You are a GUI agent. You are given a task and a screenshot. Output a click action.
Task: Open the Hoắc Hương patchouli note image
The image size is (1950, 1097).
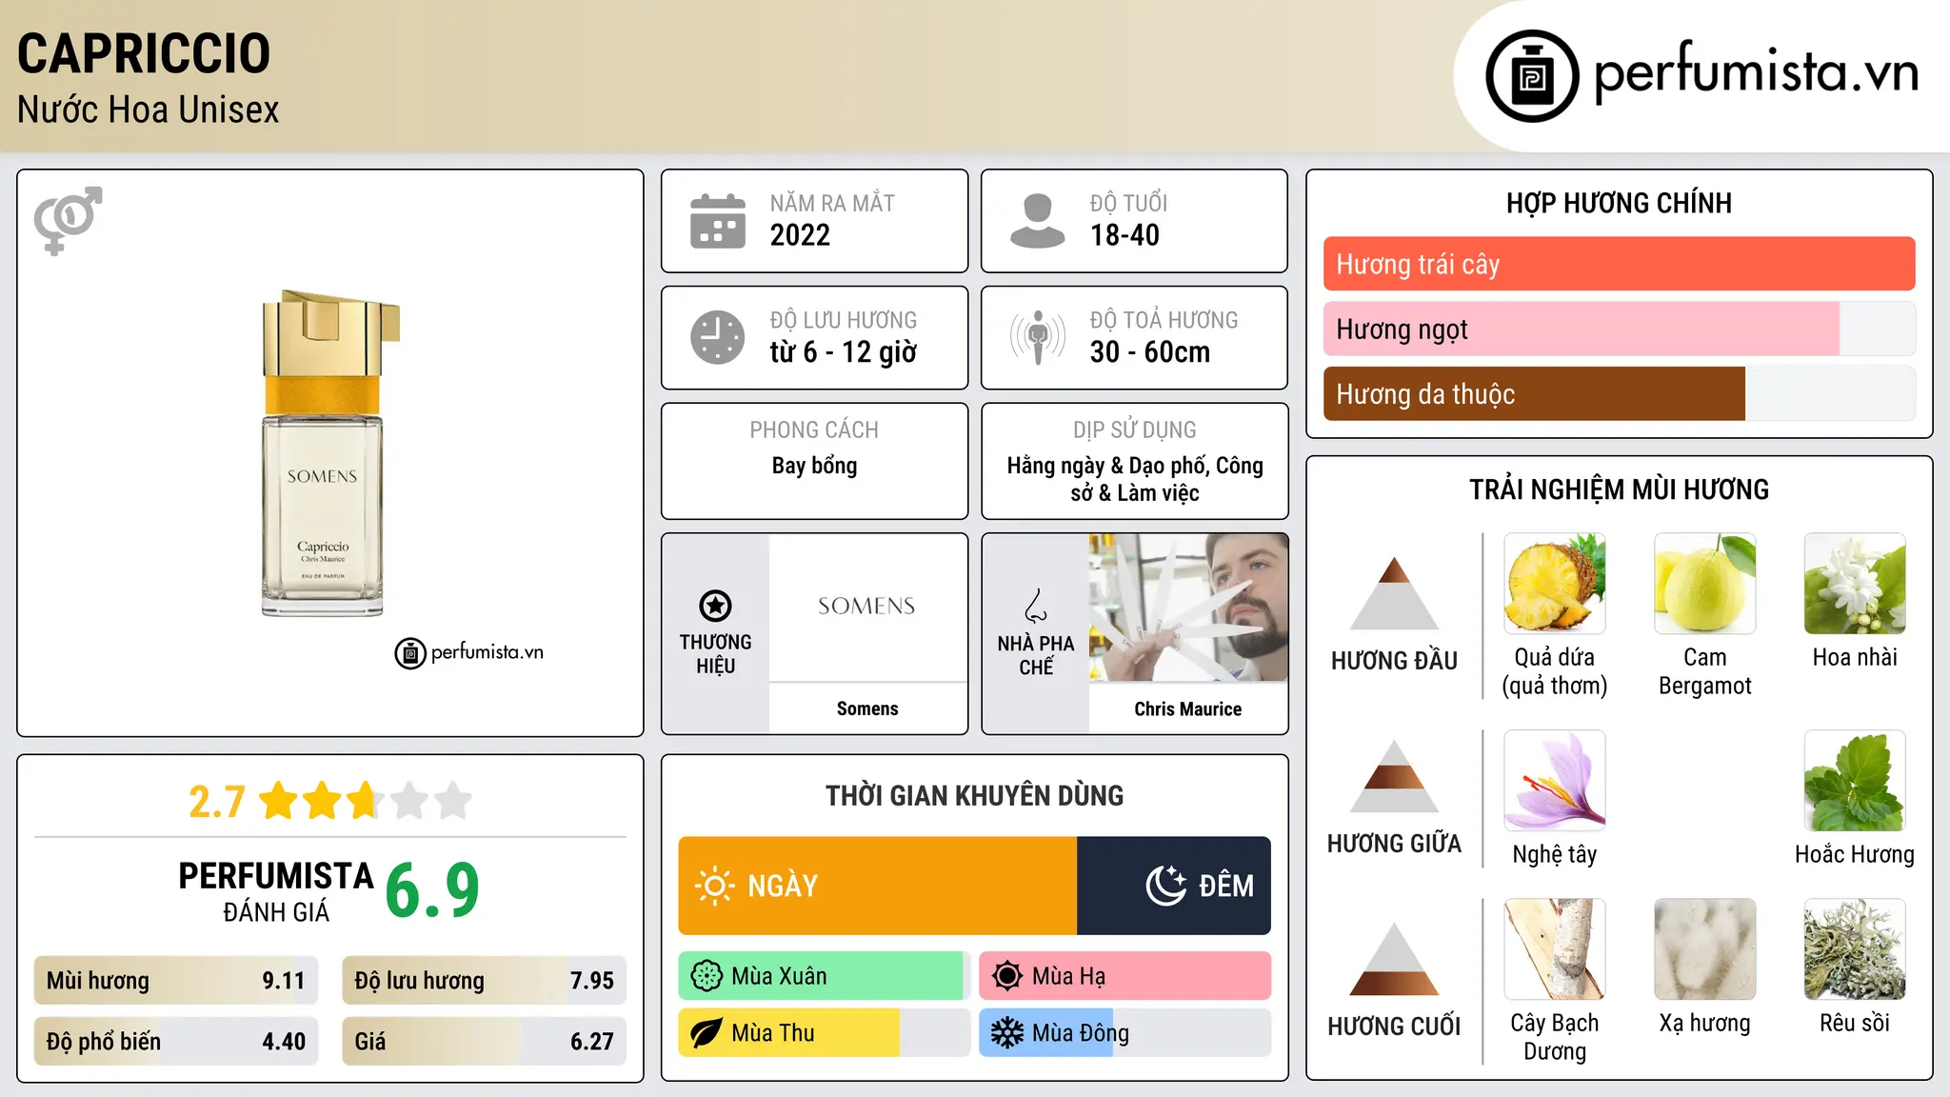pos(1855,781)
